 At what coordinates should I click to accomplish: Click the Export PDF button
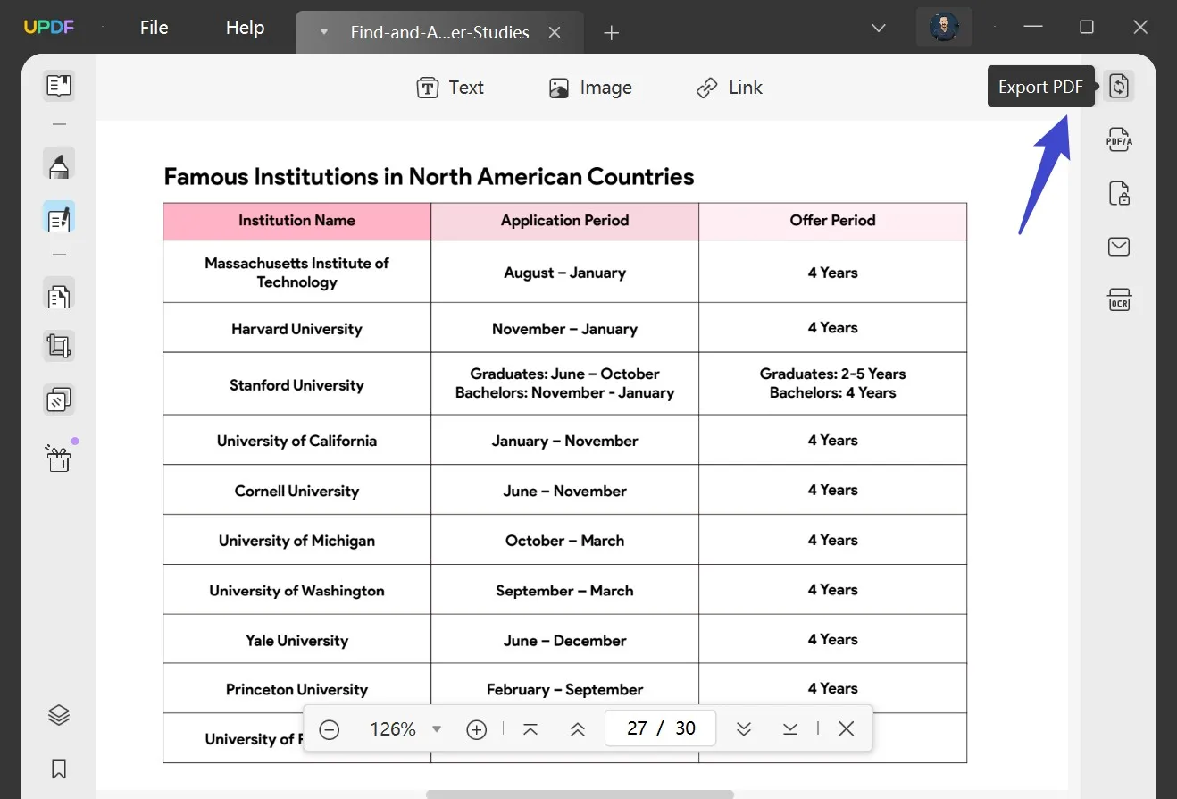(1119, 86)
